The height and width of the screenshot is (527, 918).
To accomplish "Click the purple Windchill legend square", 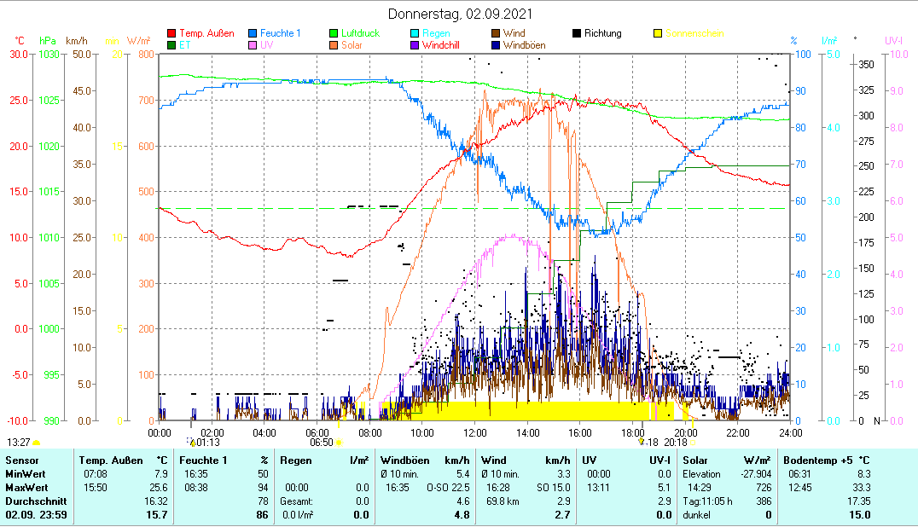I will 415,45.
